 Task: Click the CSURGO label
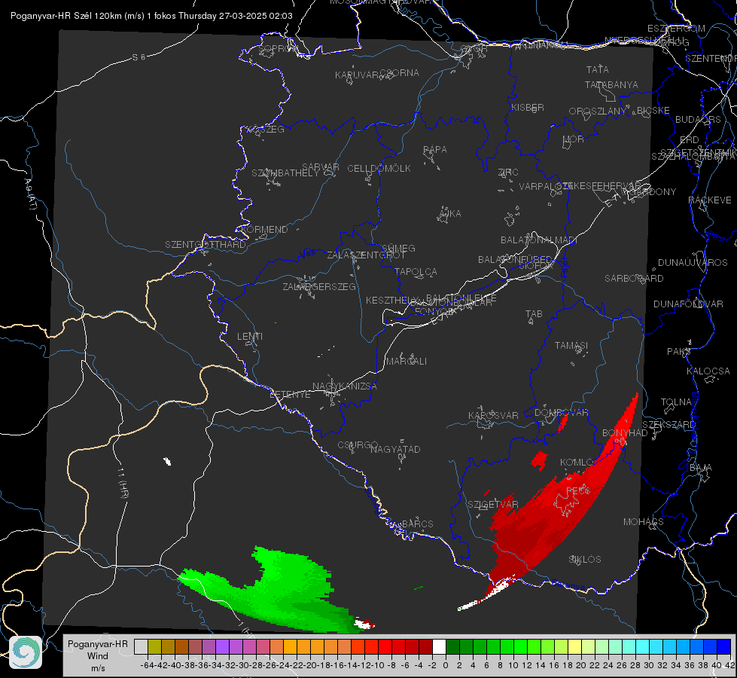pyautogui.click(x=358, y=445)
